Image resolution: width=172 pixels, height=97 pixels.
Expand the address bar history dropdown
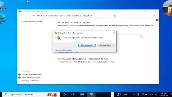(109, 16)
